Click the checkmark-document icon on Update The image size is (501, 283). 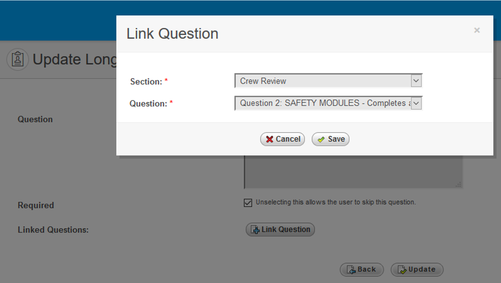click(402, 270)
